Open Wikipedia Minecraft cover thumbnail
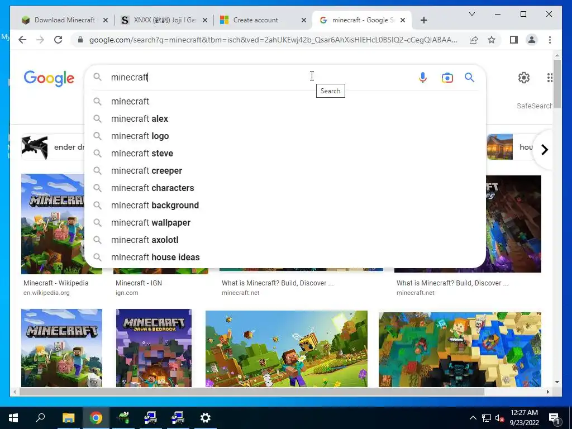This screenshot has width=572, height=429. (53, 223)
